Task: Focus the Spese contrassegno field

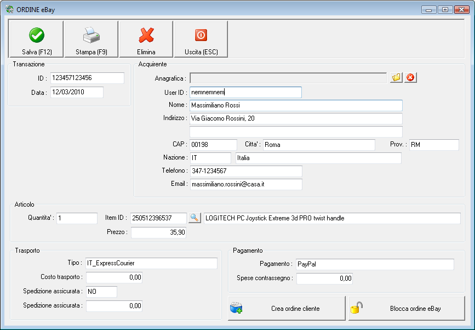Action: click(x=324, y=278)
